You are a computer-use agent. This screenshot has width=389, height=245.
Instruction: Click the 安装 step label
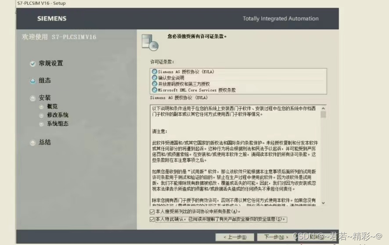[x=45, y=98]
